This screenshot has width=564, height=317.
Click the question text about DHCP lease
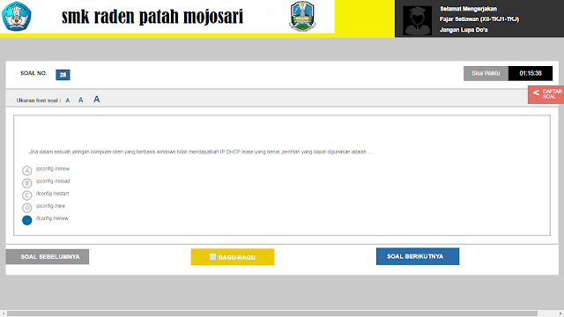point(200,152)
